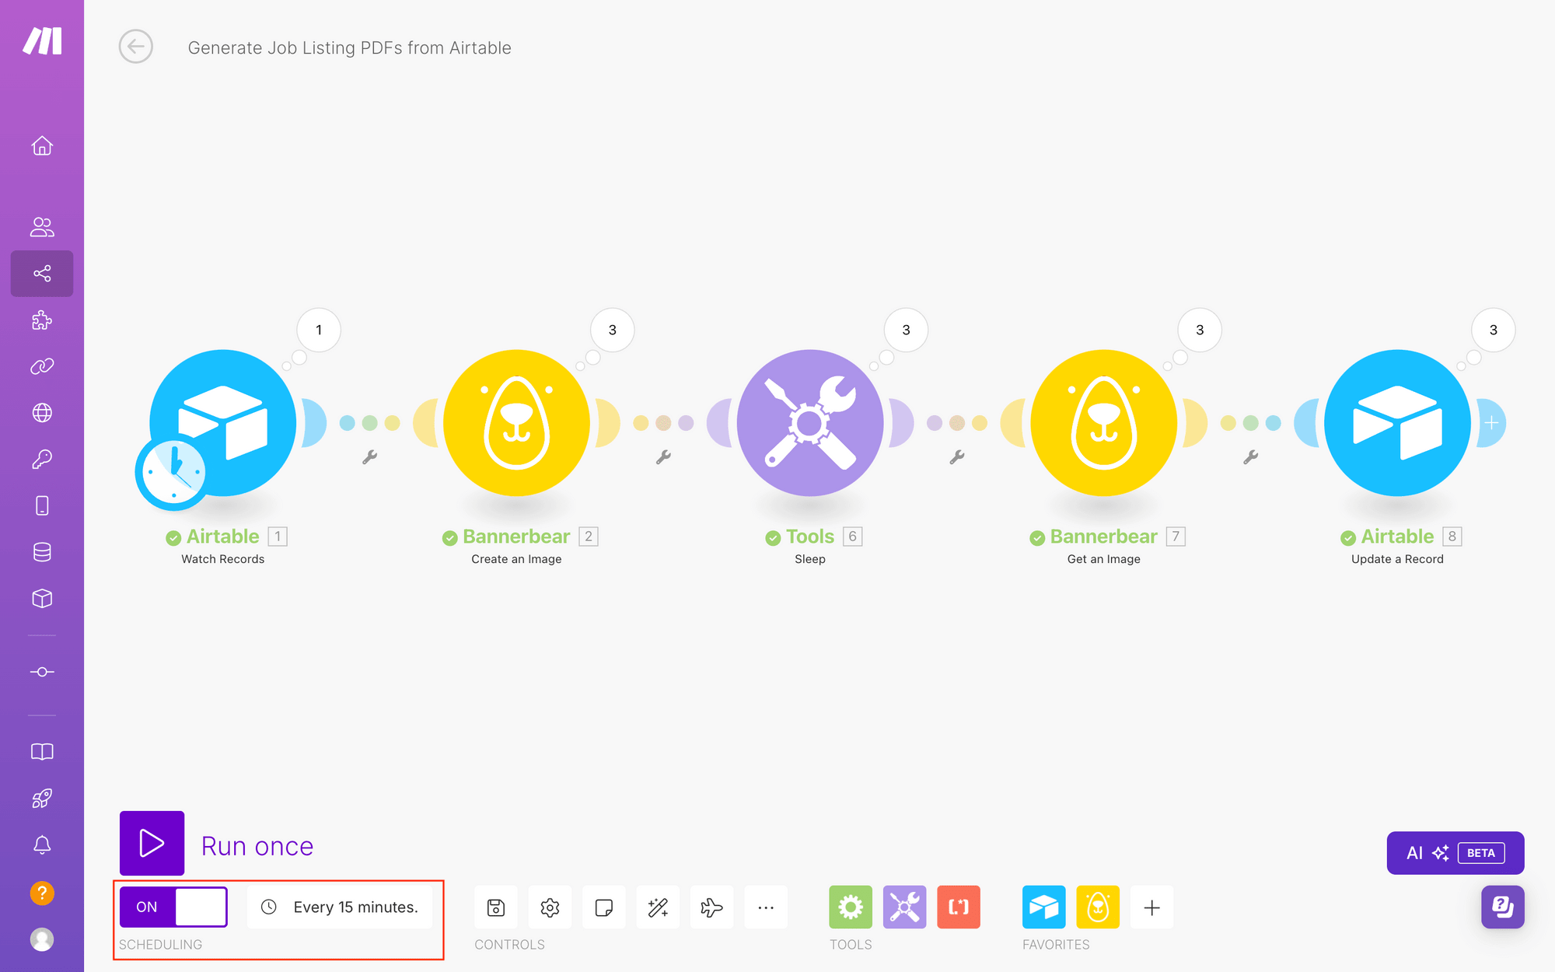
Task: Open the notifications bell in sidebar
Action: [x=42, y=845]
